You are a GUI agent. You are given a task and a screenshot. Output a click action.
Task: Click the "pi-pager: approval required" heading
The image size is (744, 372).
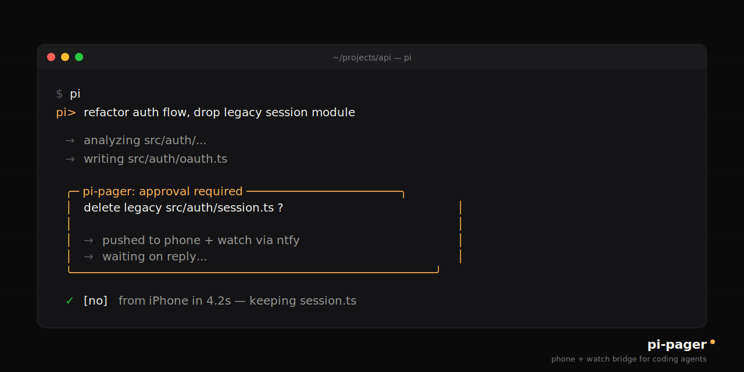(x=163, y=191)
